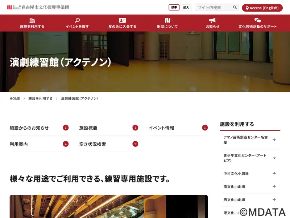Click the logo icon above 財団について
Viewport: 290px width, 218px height.
(x=167, y=20)
